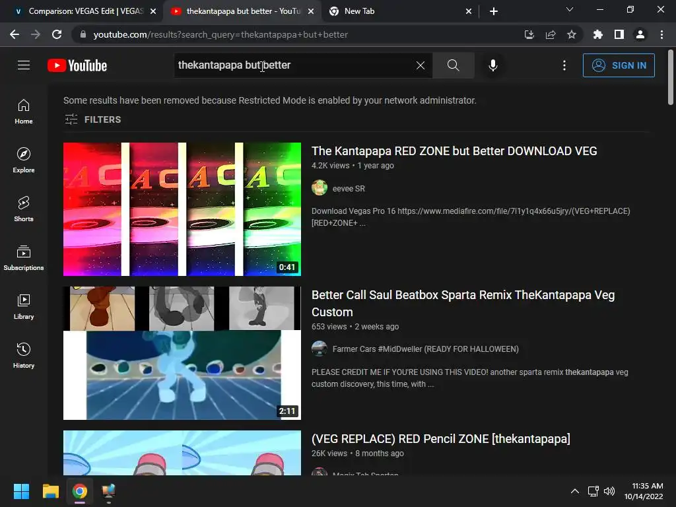
Task: Open Subscriptions in the sidebar
Action: coord(24,258)
